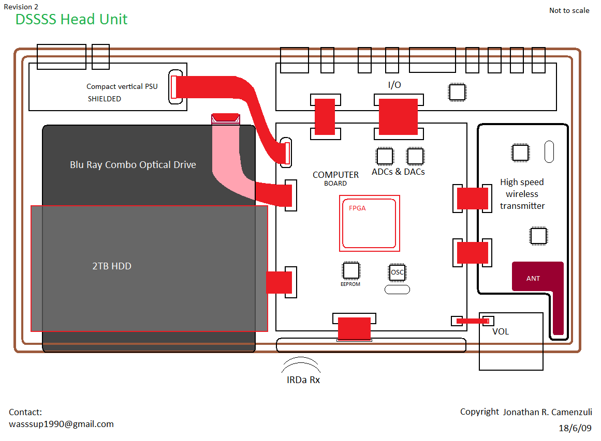601x441 pixels.
Task: Click the OSC oscillator chip
Action: click(397, 272)
